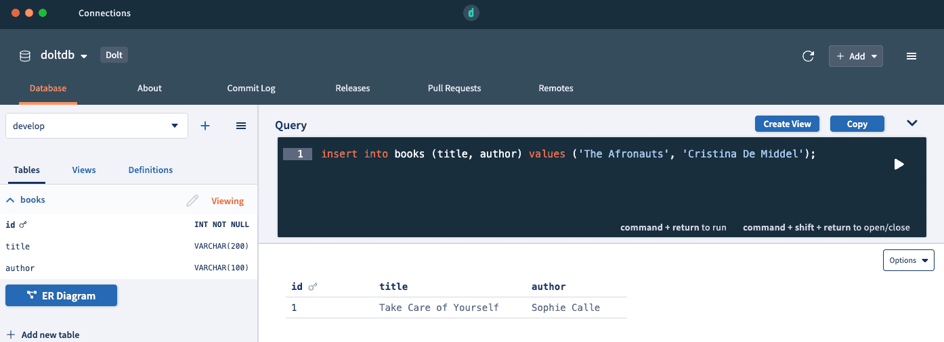This screenshot has width=944, height=342.
Task: Collapse the books table columns
Action: point(11,200)
